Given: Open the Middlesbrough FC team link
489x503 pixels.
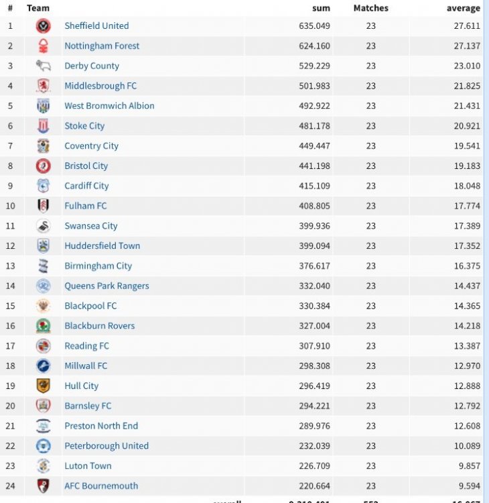Looking at the screenshot, I should (100, 86).
